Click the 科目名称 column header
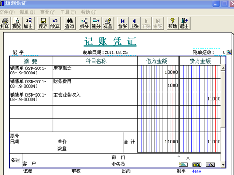234x175 pixels. pyautogui.click(x=95, y=61)
